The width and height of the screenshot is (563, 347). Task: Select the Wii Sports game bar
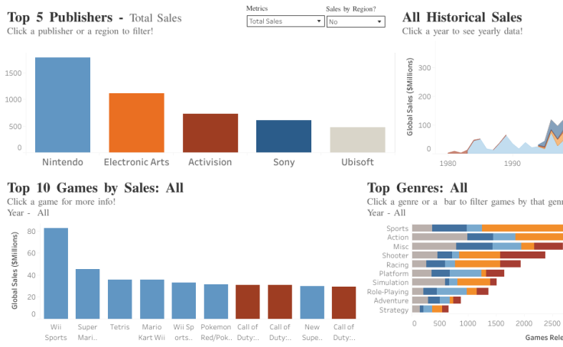[56, 273]
